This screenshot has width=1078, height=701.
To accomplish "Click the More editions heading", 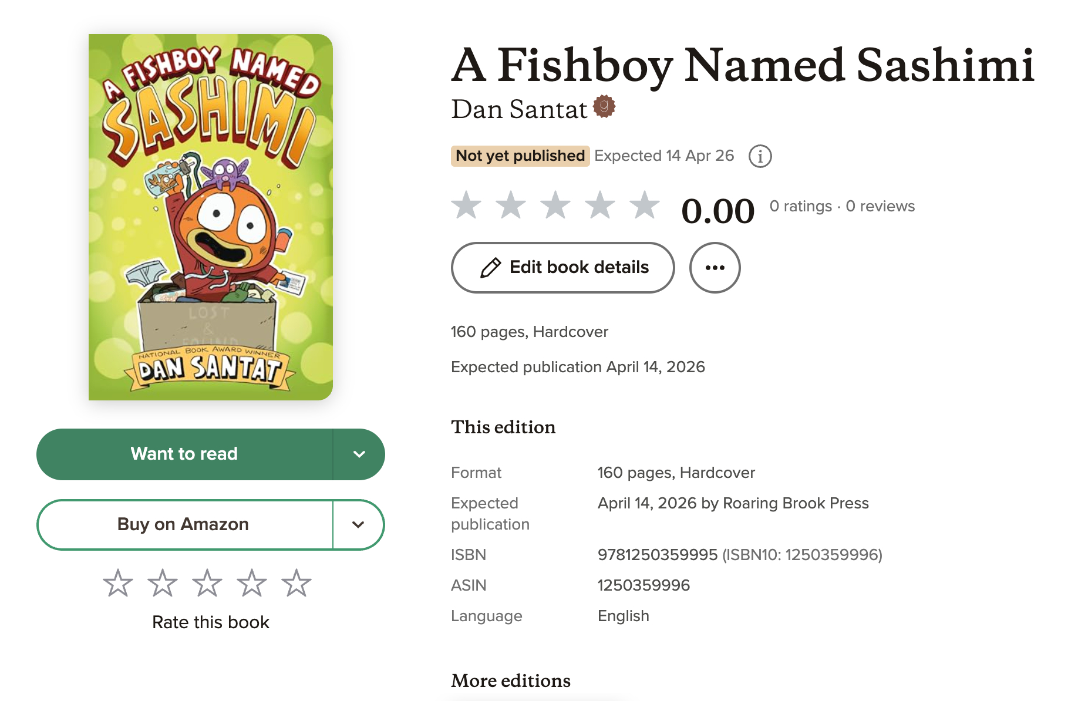I will 511,680.
